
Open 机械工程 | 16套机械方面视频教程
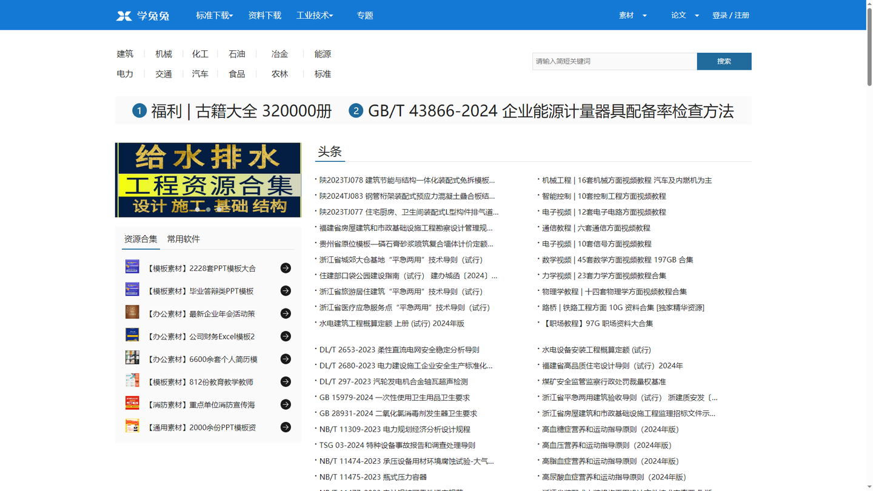click(627, 180)
